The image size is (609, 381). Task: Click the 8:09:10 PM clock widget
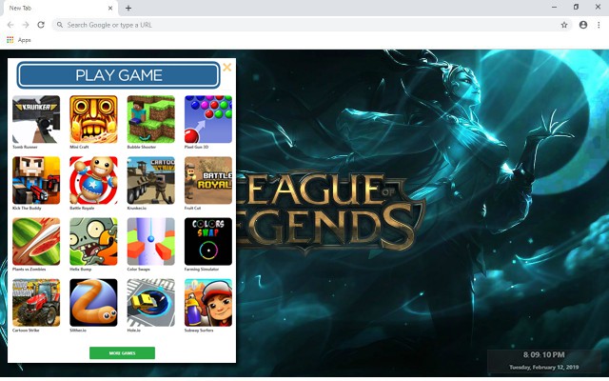pos(543,354)
